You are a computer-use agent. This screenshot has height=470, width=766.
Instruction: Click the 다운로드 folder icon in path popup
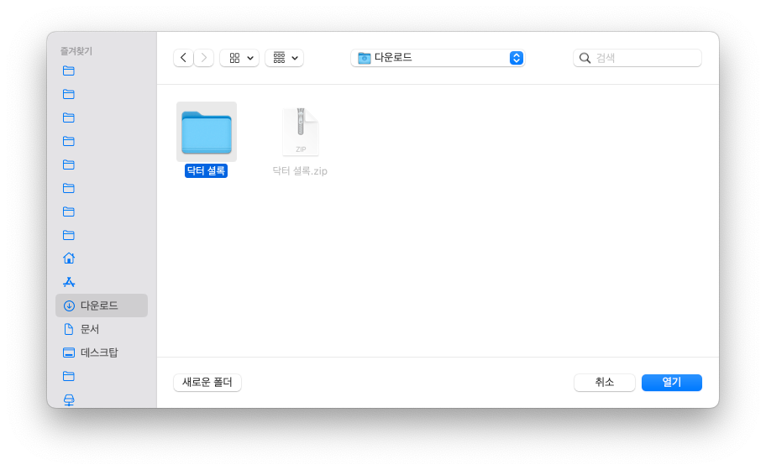(364, 58)
